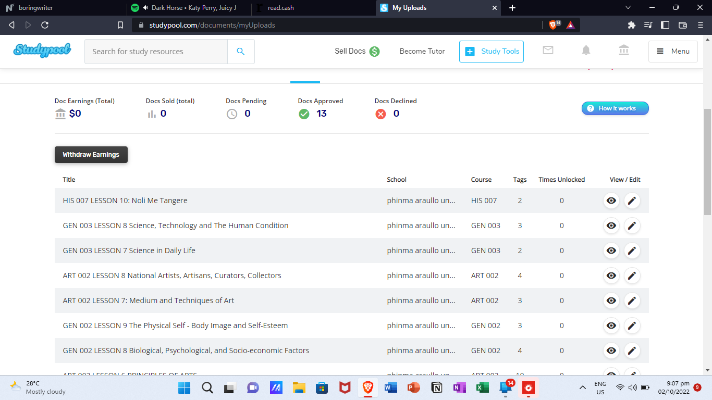The image size is (712, 400).
Task: Expand the browser tab search chevron
Action: pos(628,7)
